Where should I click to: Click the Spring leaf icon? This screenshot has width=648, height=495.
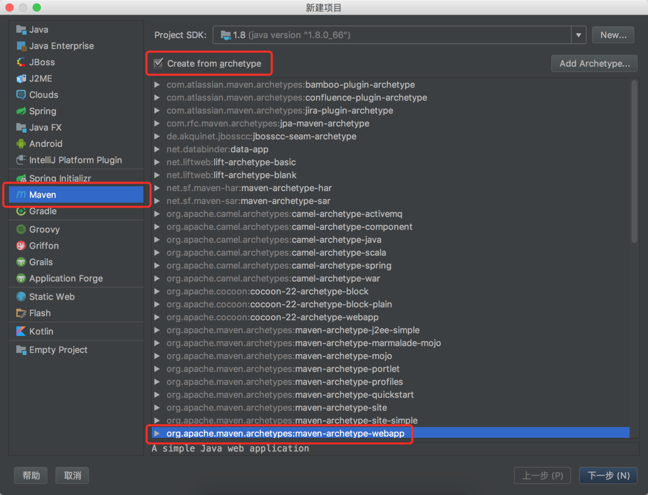tap(21, 111)
